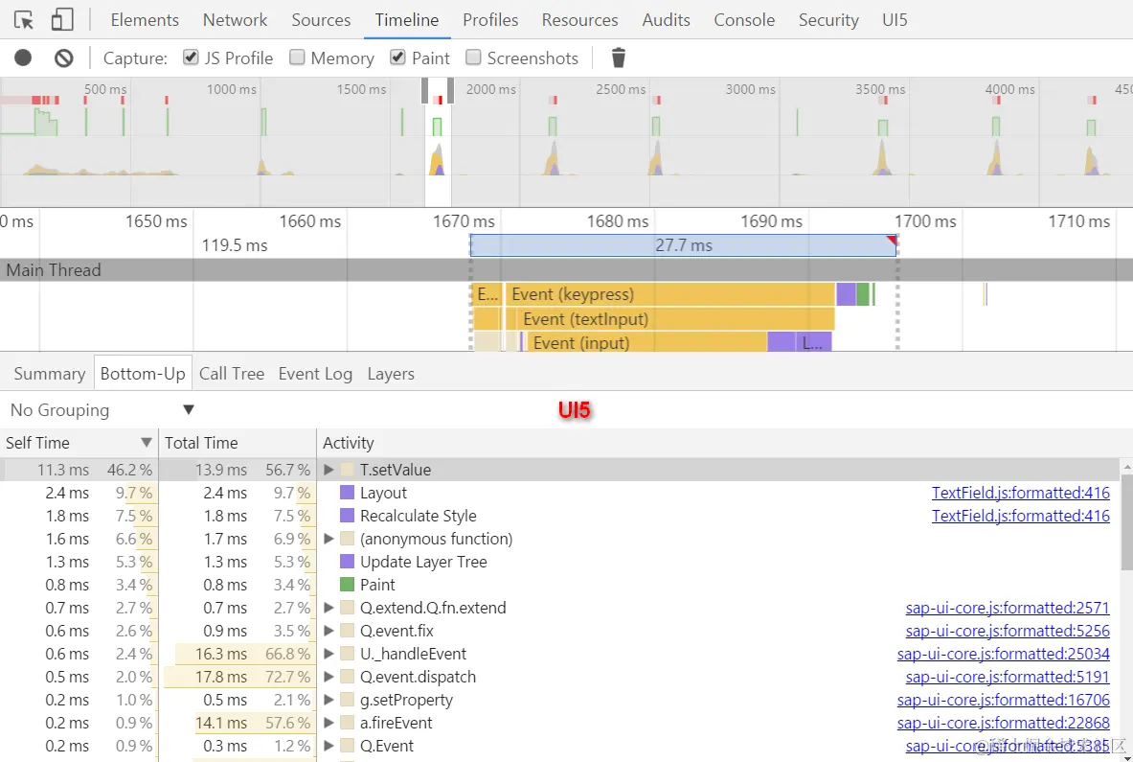Open the sap-ui-core.js:formatted:22868 link
Screen dimensions: 1133x762
point(1003,723)
